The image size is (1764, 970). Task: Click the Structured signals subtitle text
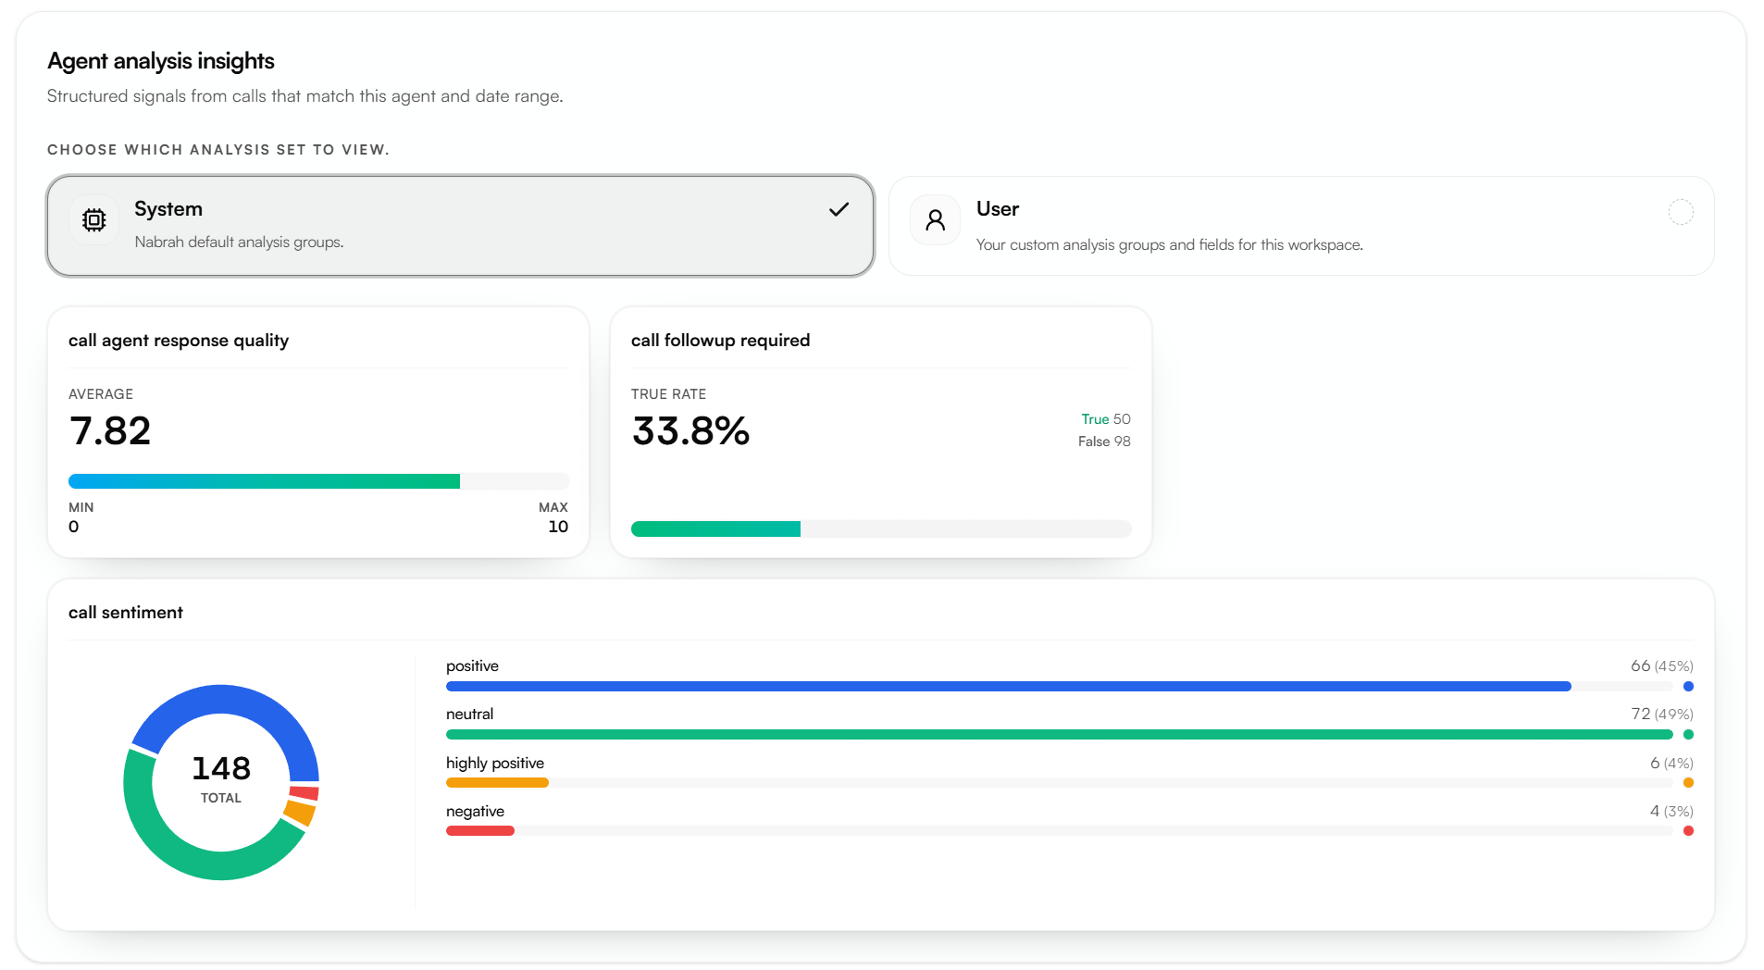[304, 96]
